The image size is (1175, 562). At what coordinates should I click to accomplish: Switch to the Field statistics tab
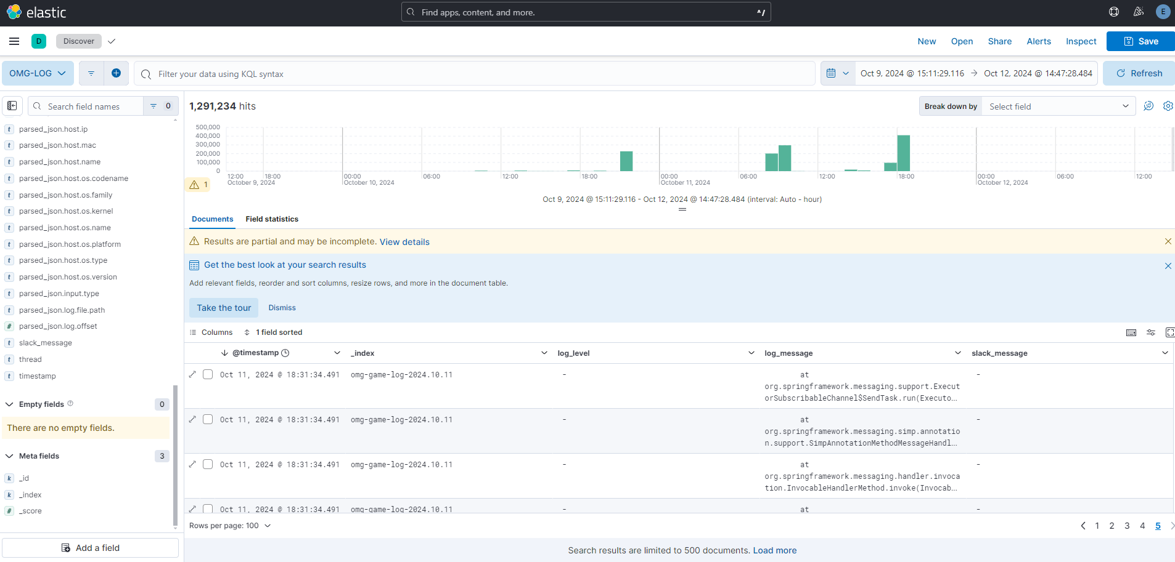(271, 219)
